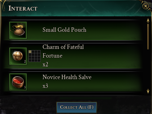Click the stack count 3 on salve icon
The width and height of the screenshot is (152, 114).
25,87
